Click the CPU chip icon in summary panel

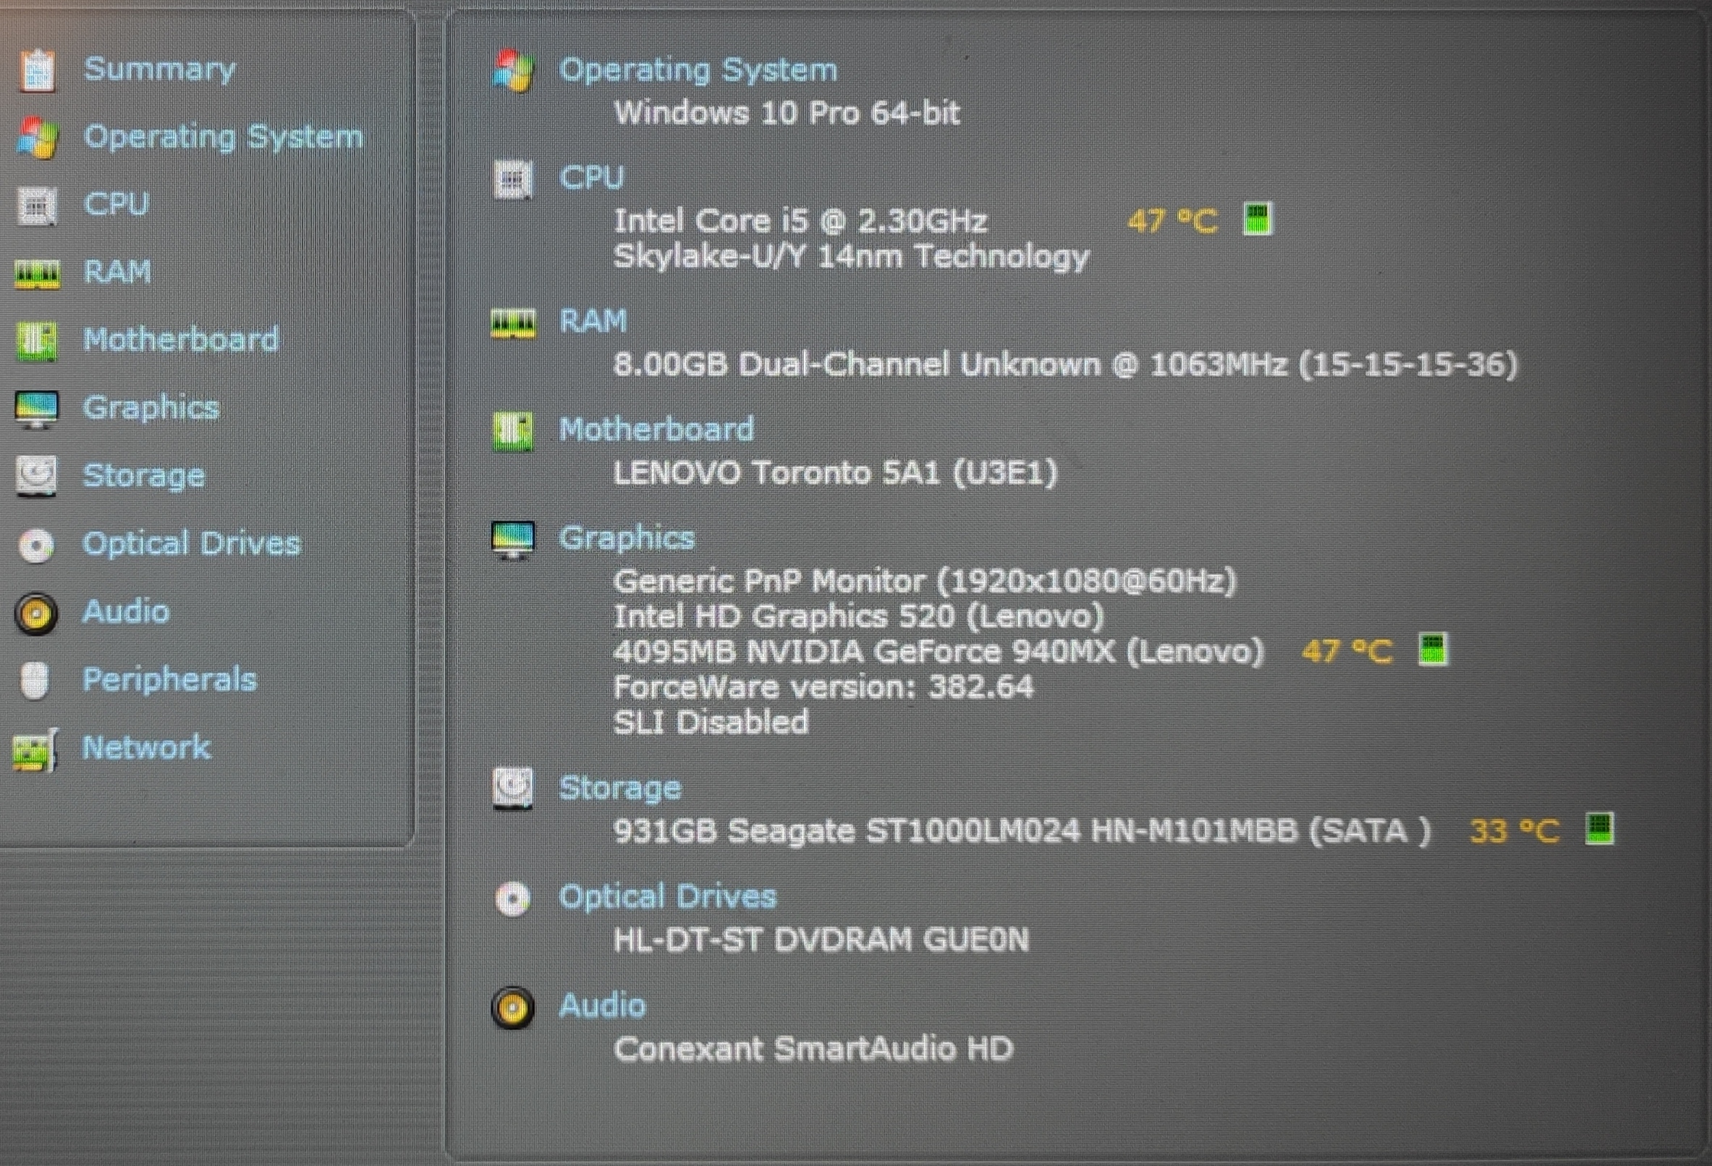[513, 179]
